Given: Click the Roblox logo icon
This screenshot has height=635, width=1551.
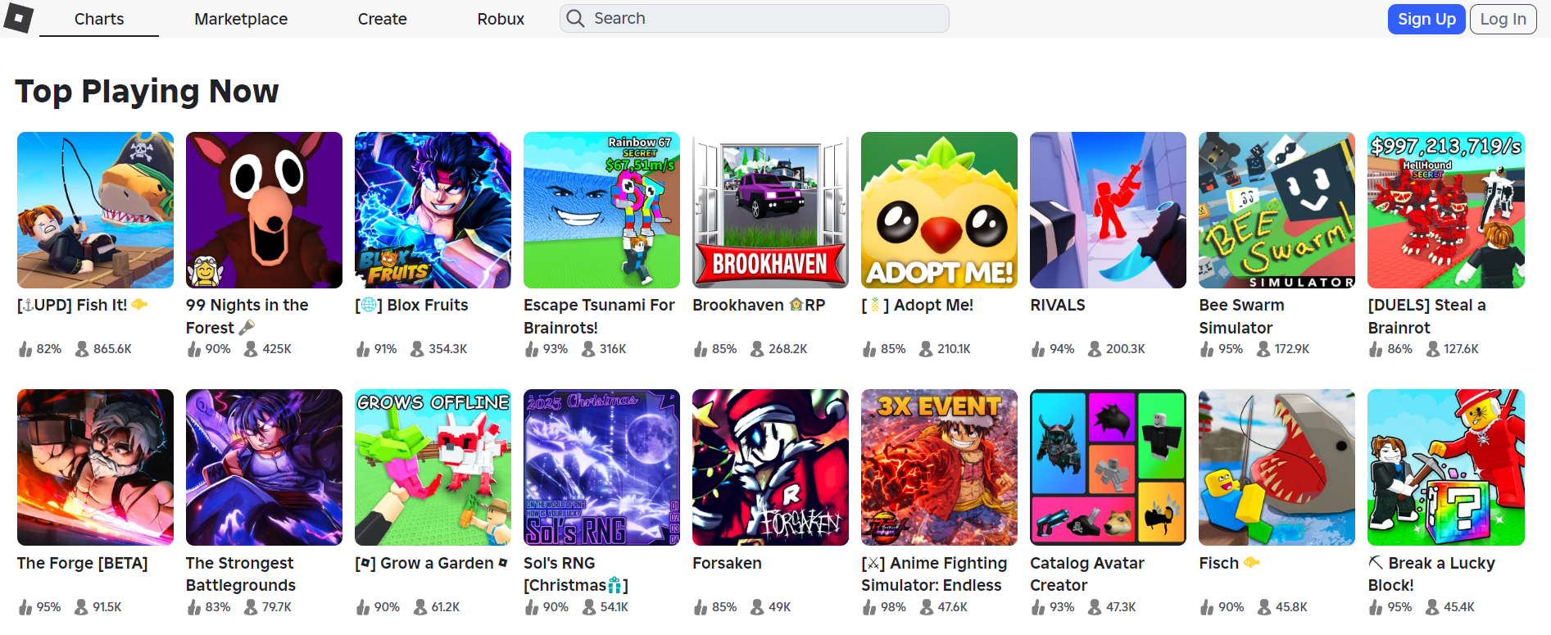Looking at the screenshot, I should [x=19, y=17].
